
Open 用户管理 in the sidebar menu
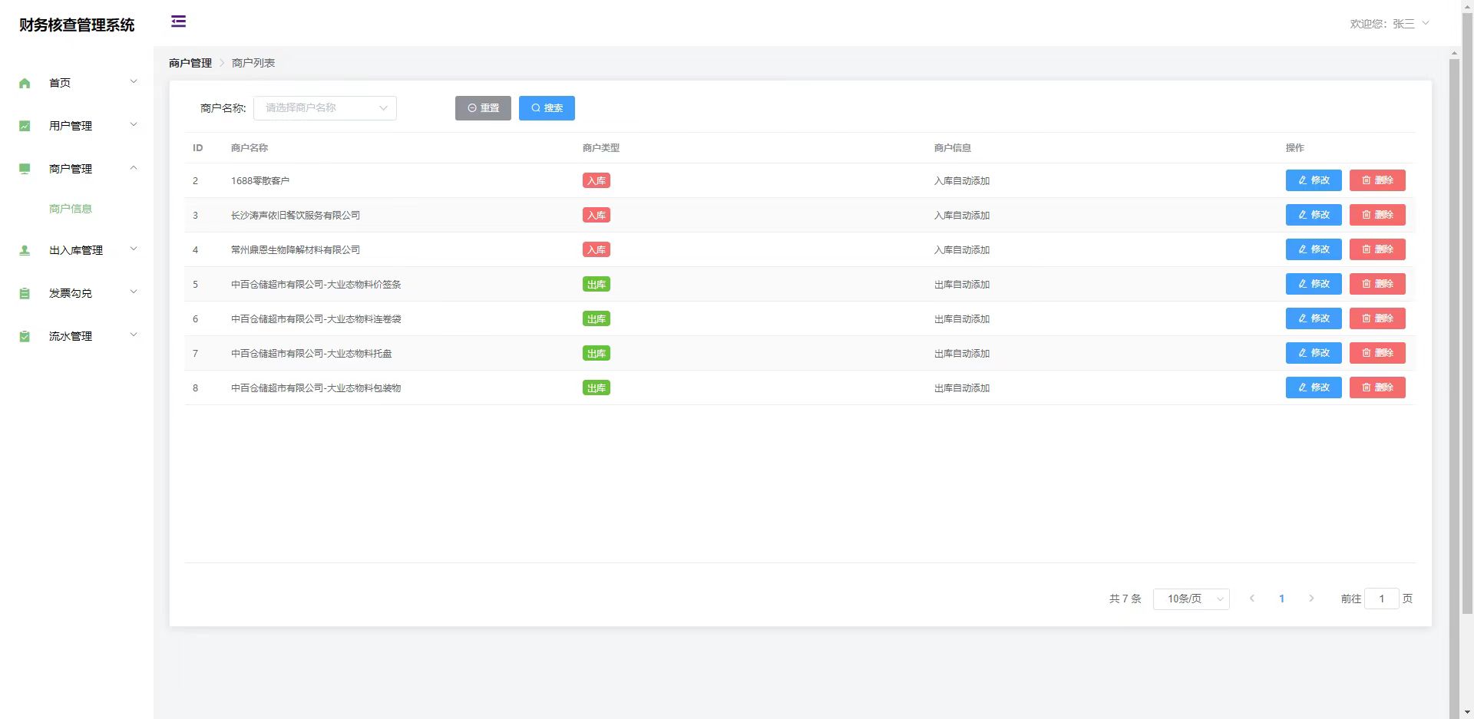[x=77, y=126]
